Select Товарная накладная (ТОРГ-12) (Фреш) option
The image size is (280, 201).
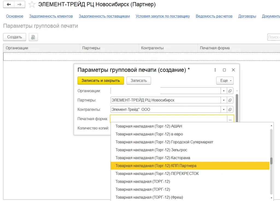coord(190,197)
